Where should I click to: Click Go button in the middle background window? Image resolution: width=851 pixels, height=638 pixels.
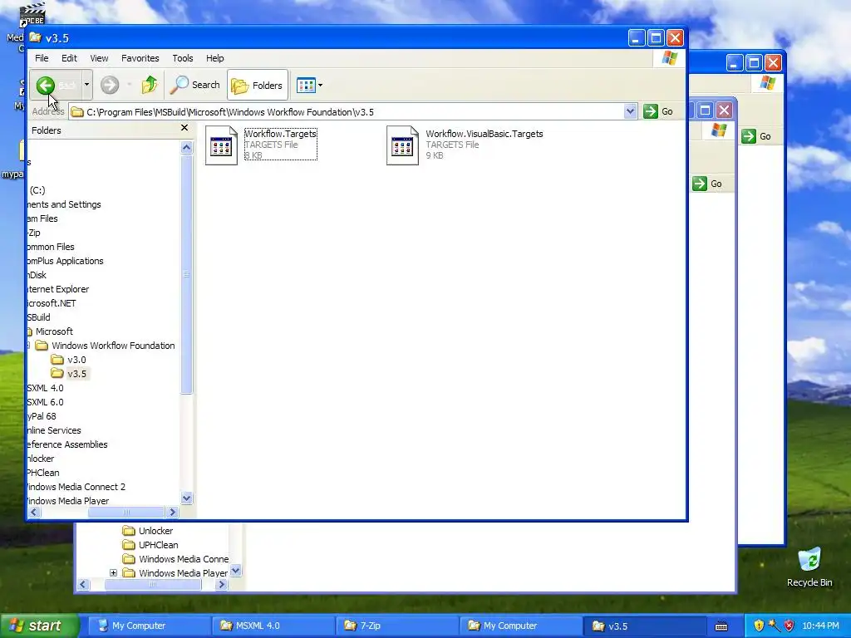(x=708, y=184)
